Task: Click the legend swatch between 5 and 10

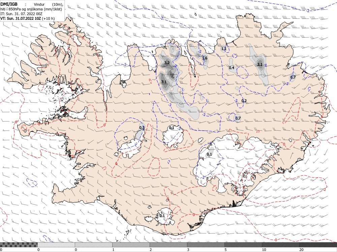Action: click(243, 245)
